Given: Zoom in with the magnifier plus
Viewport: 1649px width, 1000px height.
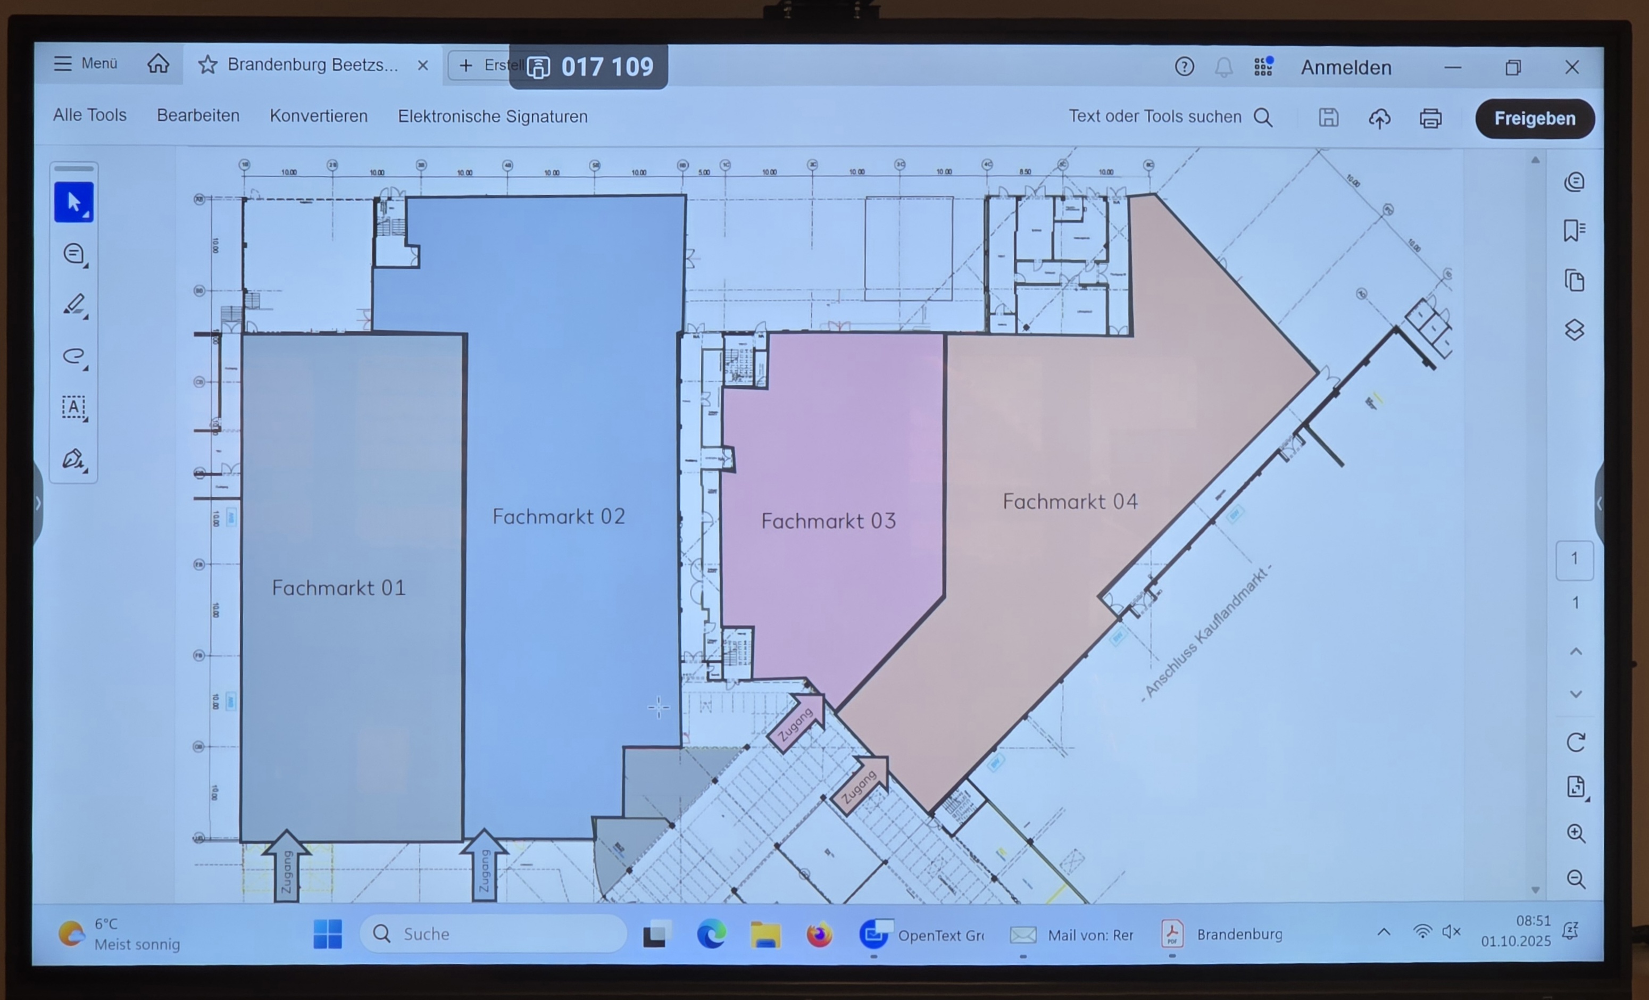Looking at the screenshot, I should click(1576, 834).
